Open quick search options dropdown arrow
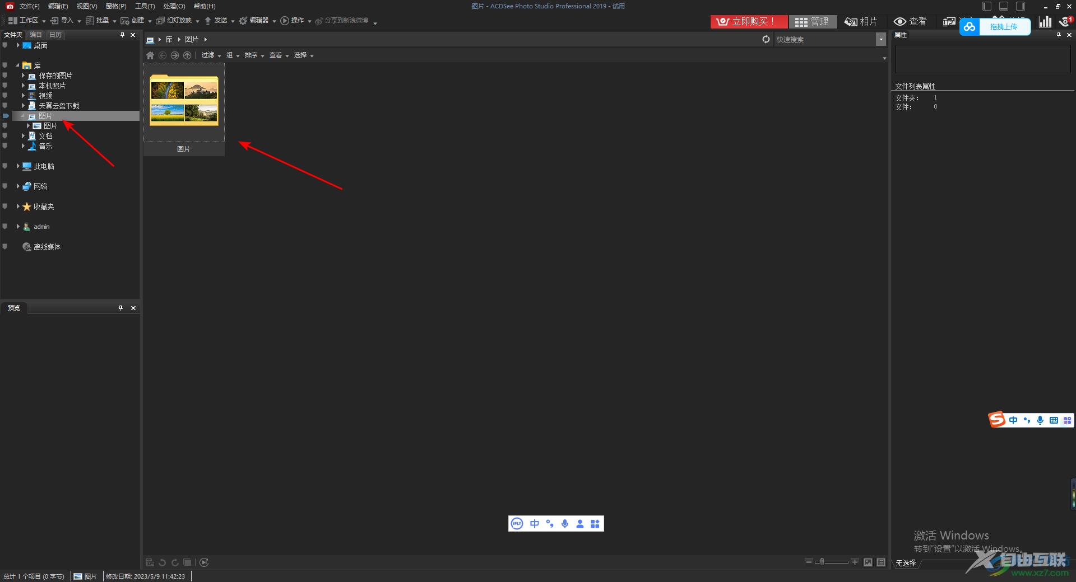The image size is (1076, 582). click(881, 39)
